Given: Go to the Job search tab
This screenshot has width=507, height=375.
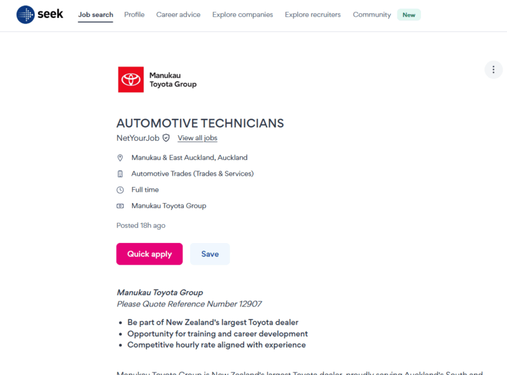Looking at the screenshot, I should (x=96, y=15).
